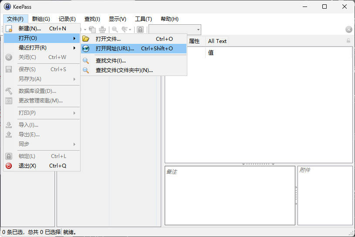Choose 查找文件(文件夹中)(N) from submenu
This screenshot has width=355, height=237.
click(x=124, y=70)
